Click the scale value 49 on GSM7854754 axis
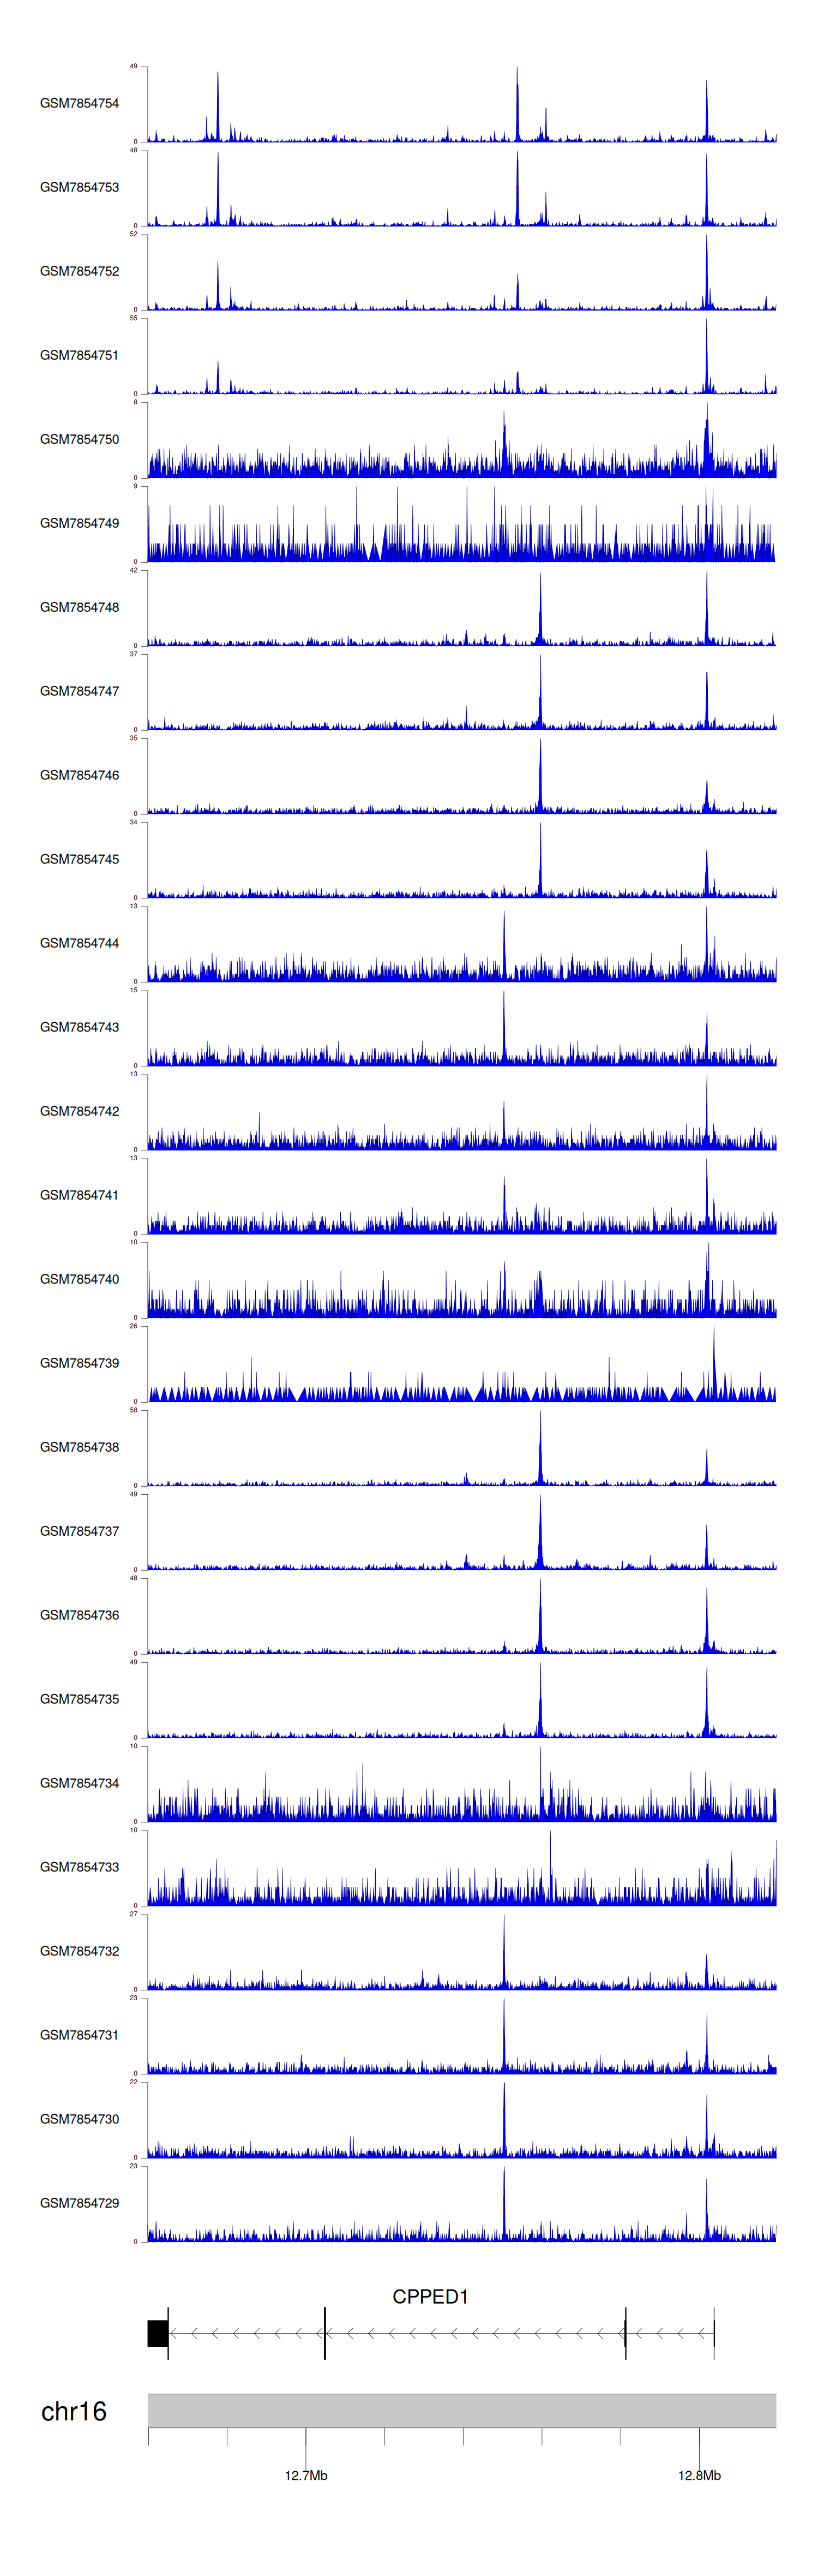Image resolution: width=818 pixels, height=2576 pixels. (133, 66)
